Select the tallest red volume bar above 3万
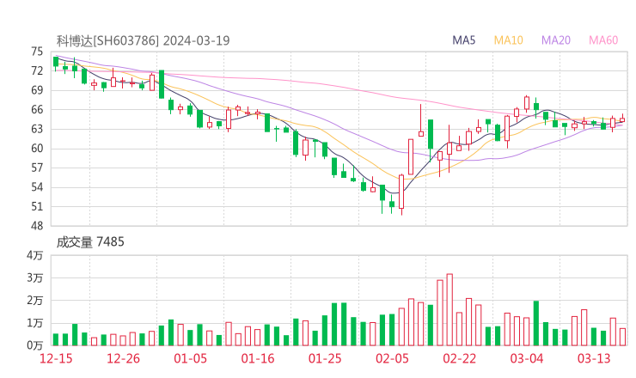 [x=449, y=310]
